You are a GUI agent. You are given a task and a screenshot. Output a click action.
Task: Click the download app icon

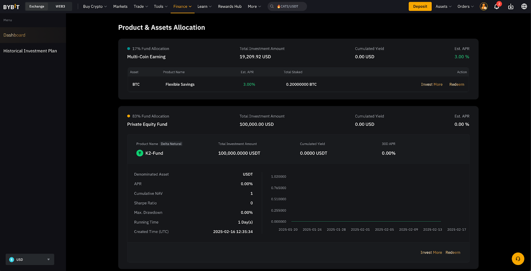(511, 7)
